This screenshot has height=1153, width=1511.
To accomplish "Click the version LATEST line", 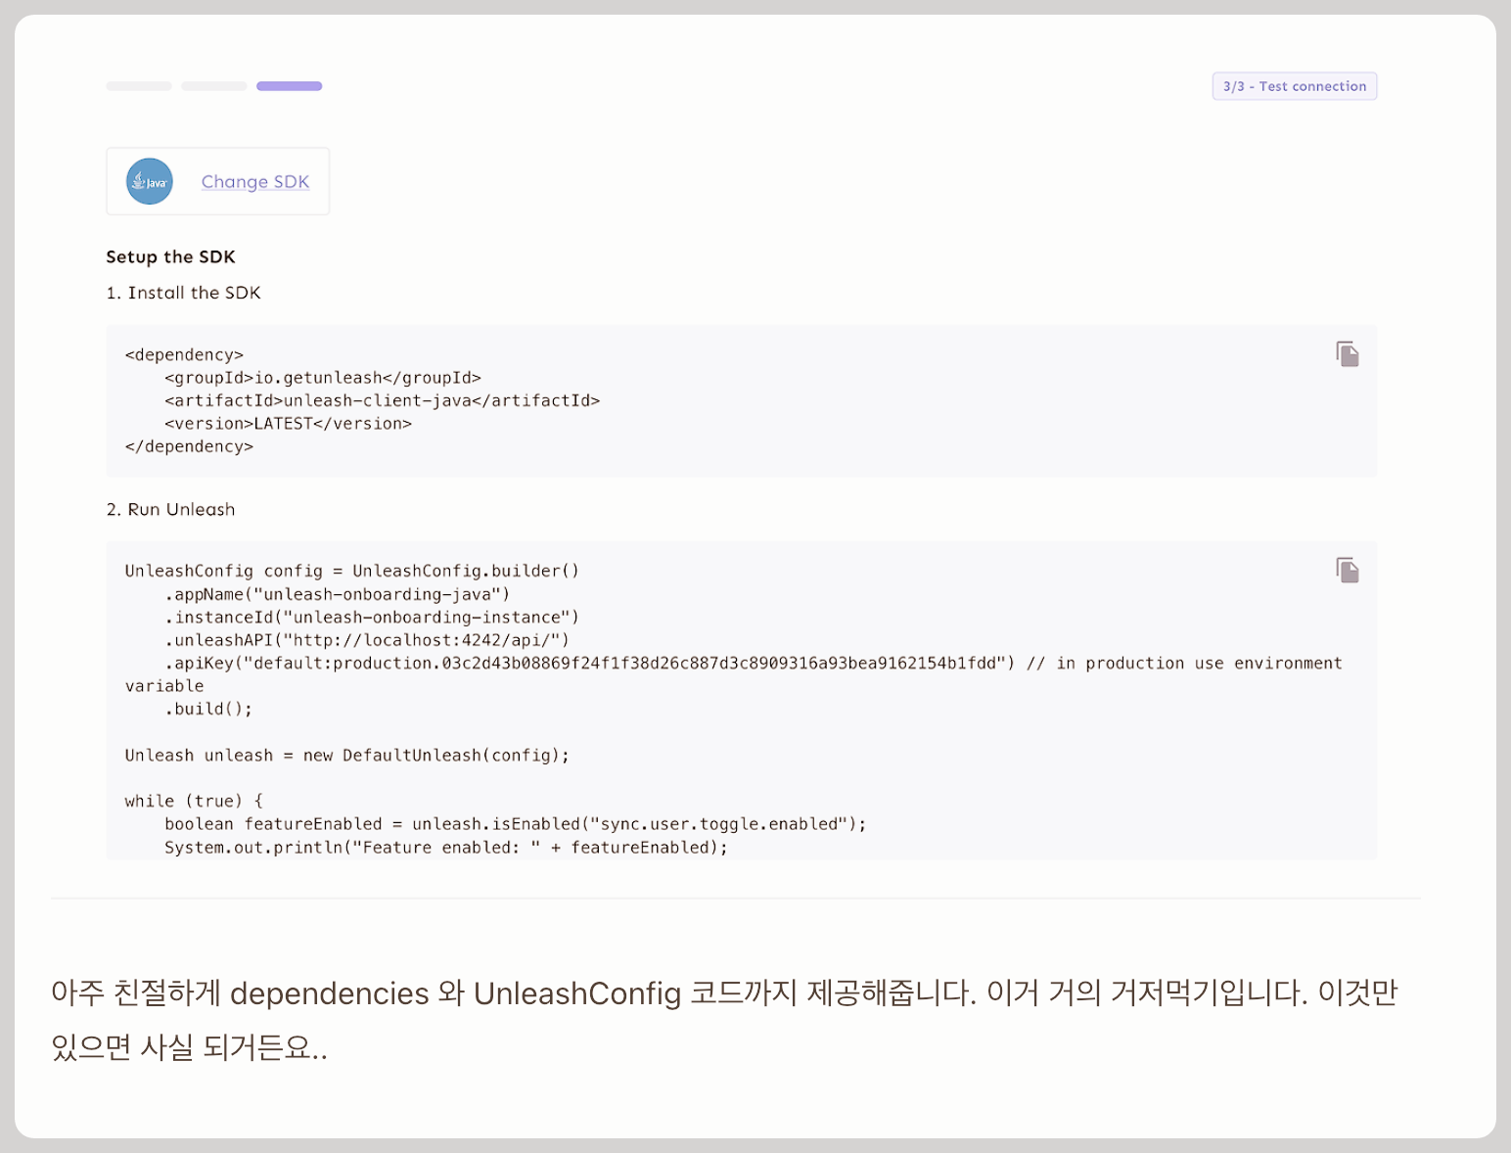I will (x=289, y=424).
